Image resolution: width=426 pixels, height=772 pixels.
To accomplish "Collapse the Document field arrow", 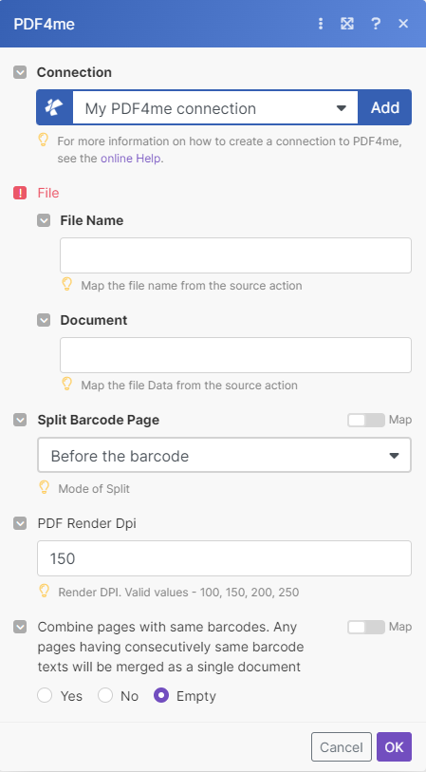I will pos(44,320).
